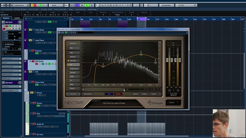Disable the EQ module checkbox
Screen dimensions: 246x138
click(68, 64)
